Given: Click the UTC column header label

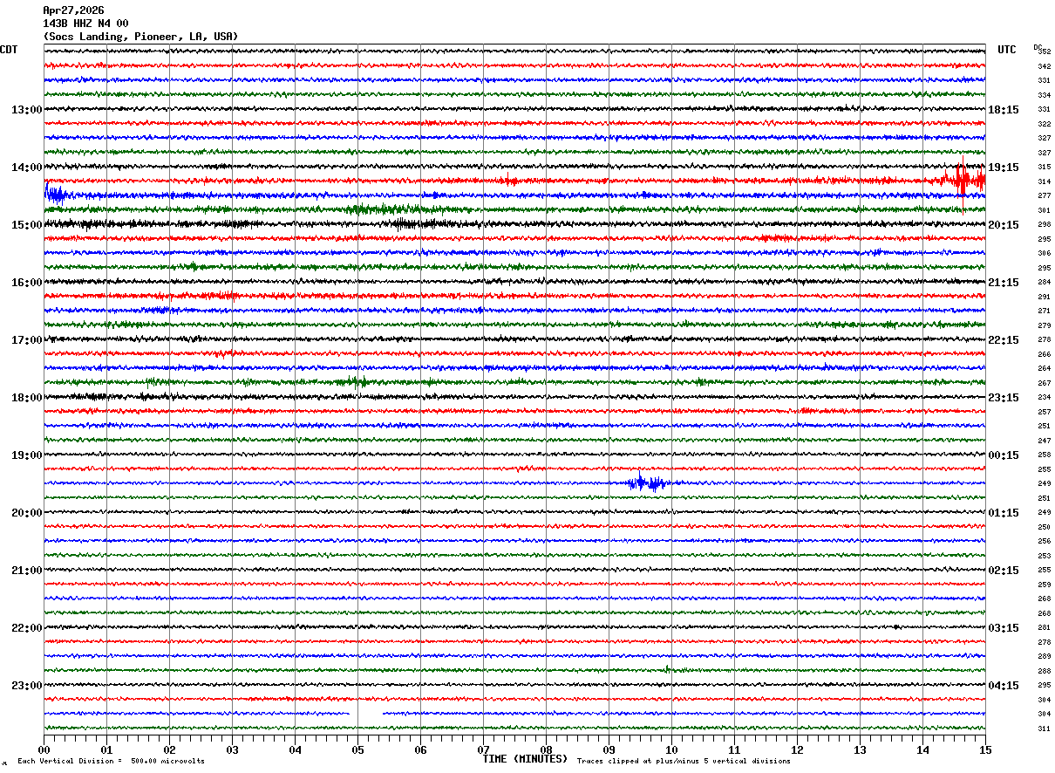Looking at the screenshot, I should tap(1007, 50).
